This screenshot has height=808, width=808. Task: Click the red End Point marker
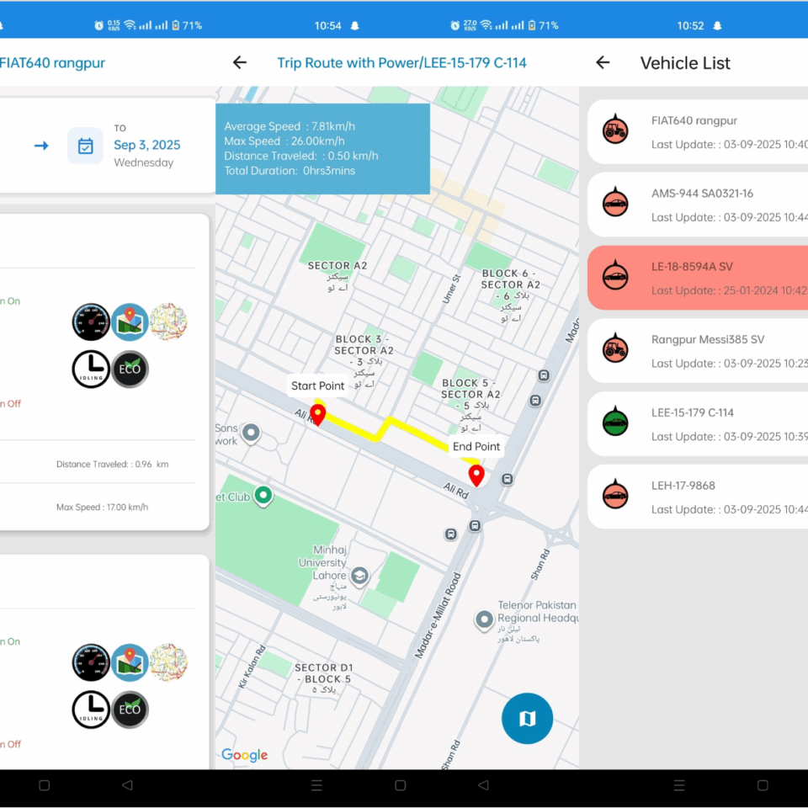coord(476,476)
